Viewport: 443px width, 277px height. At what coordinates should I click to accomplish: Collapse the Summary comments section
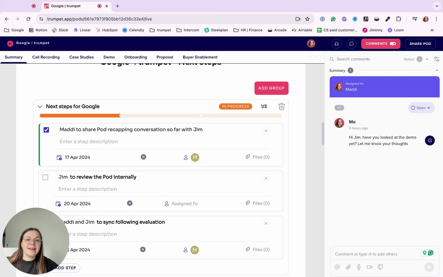(x=437, y=70)
